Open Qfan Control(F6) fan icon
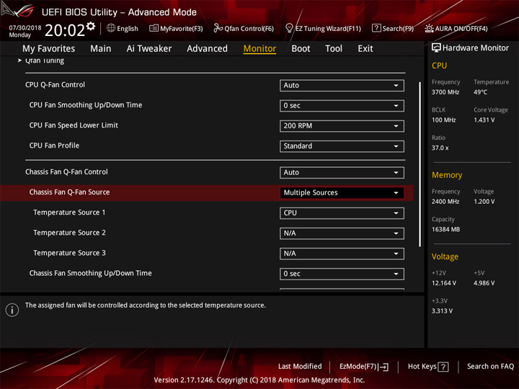 [218, 28]
